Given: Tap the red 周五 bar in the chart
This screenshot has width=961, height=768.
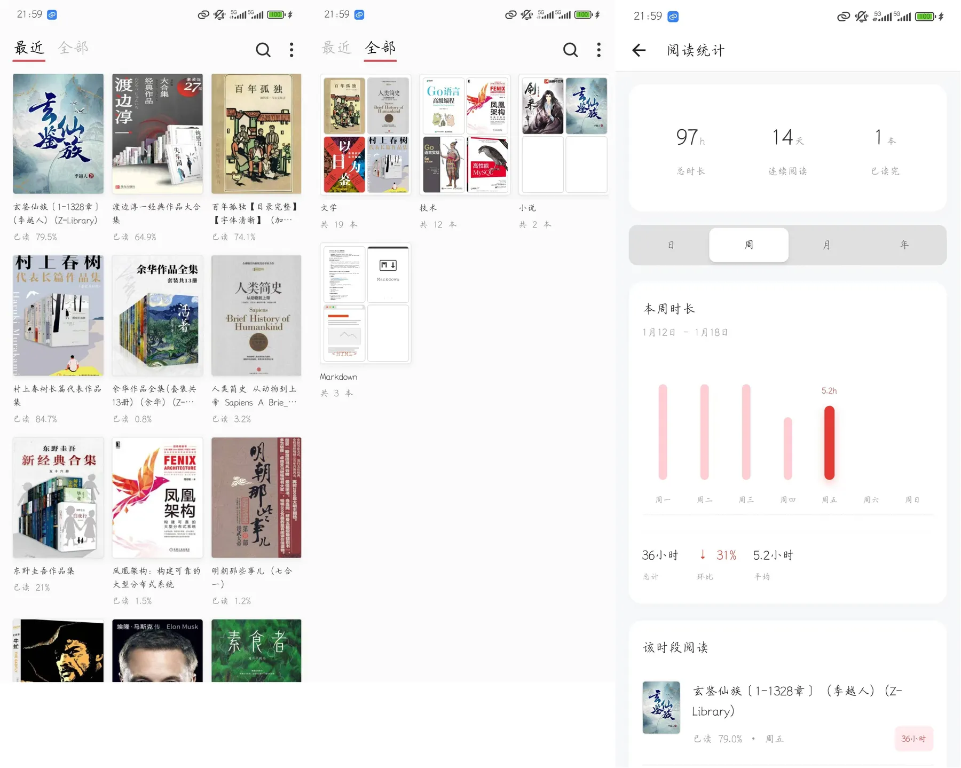Looking at the screenshot, I should click(x=829, y=443).
